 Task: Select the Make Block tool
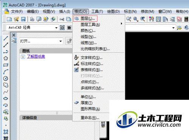6,118
